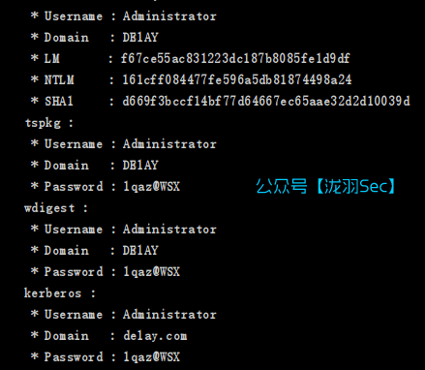Click the LM label

[x=52, y=58]
